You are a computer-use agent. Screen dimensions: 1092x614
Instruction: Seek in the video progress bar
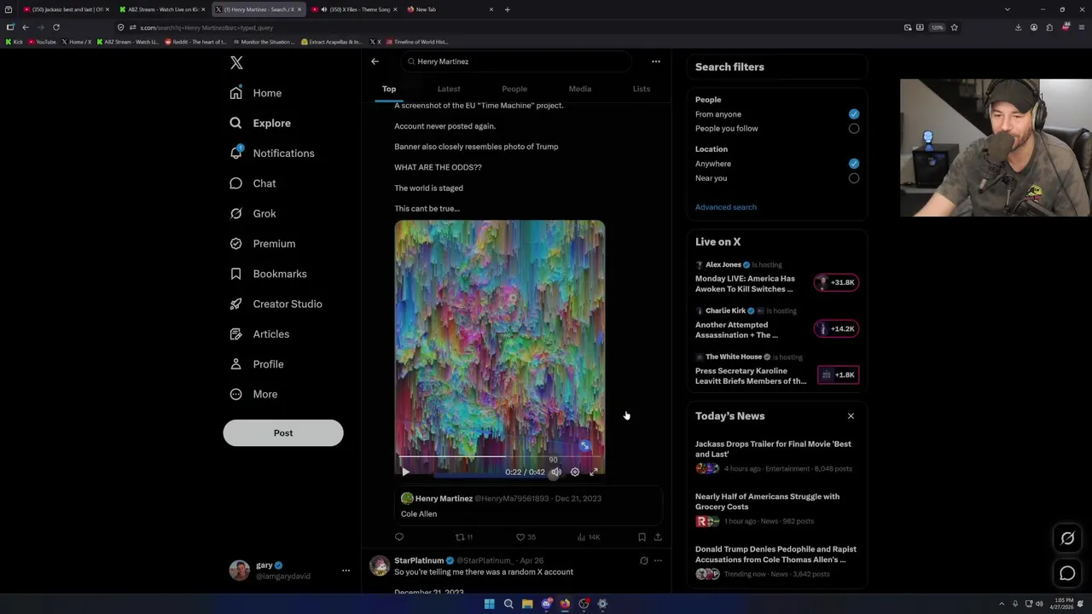click(499, 458)
